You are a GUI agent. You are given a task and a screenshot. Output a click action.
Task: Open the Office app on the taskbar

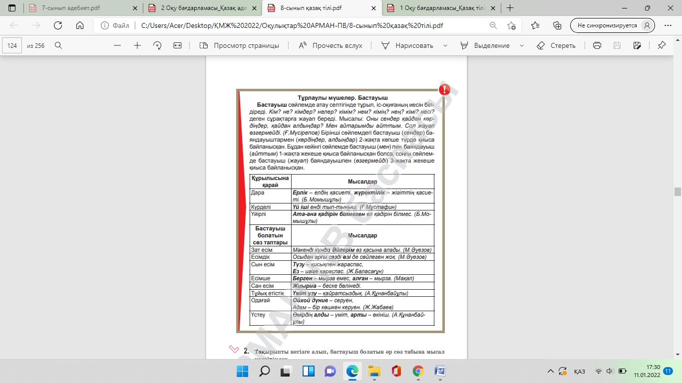(x=396, y=371)
